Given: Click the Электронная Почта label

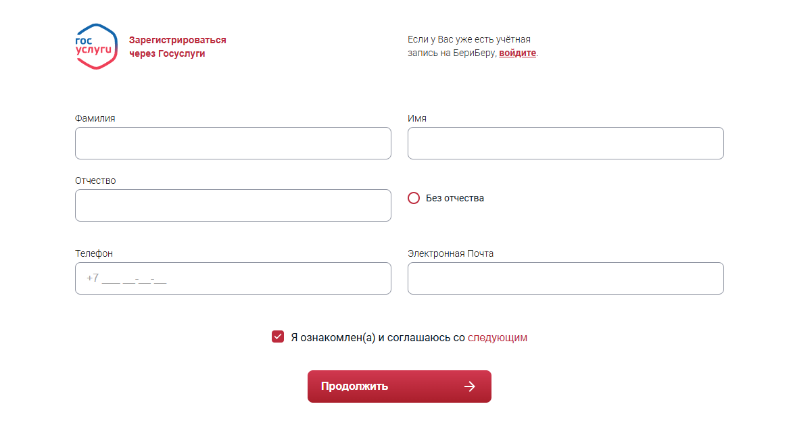Looking at the screenshot, I should click(450, 253).
